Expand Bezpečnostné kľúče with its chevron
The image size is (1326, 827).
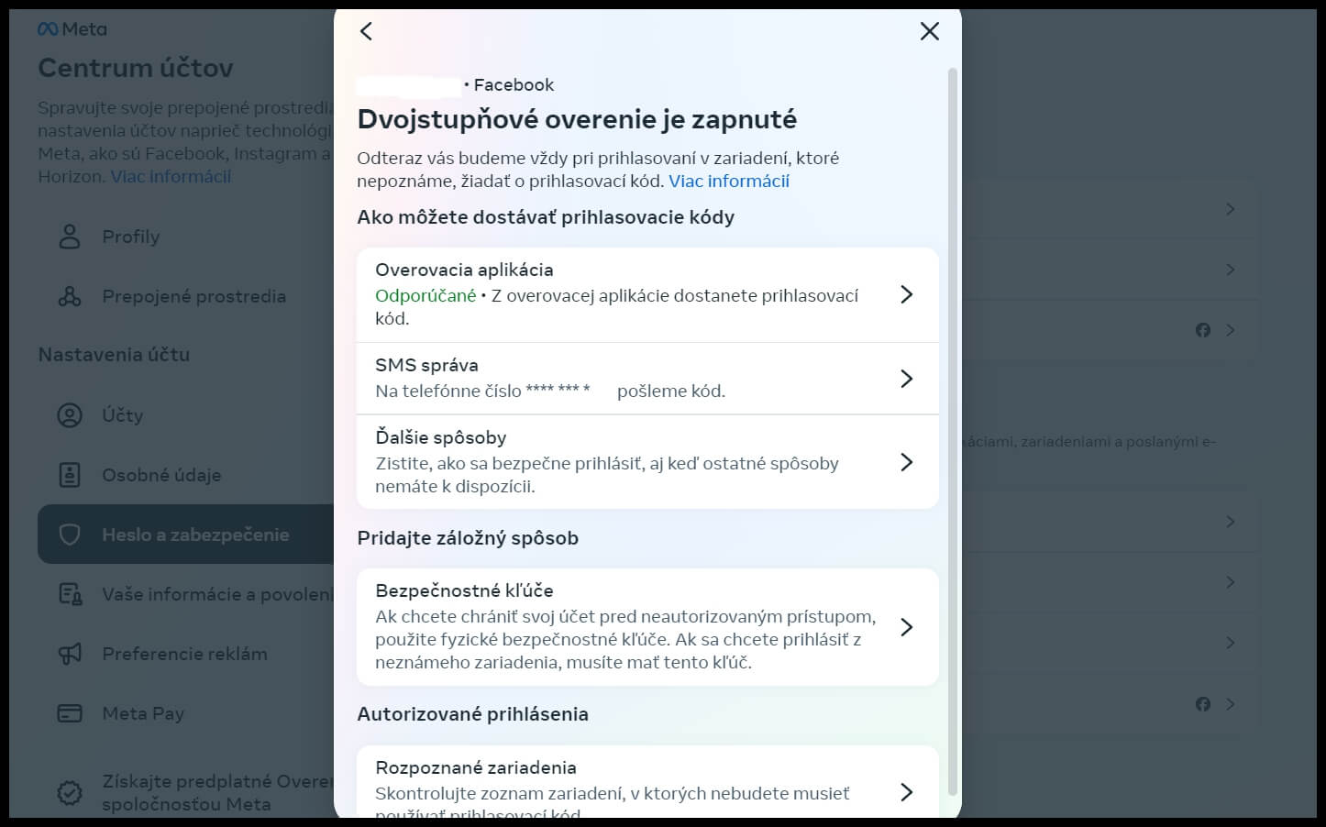coord(906,627)
